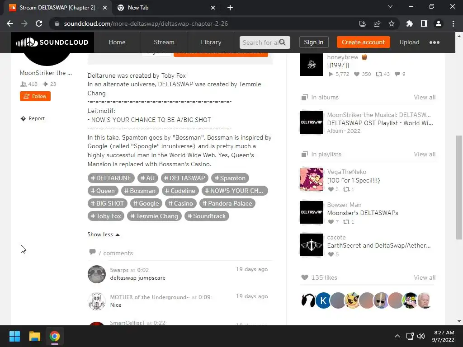Show hidden icons chevron in system tray

click(x=397, y=336)
